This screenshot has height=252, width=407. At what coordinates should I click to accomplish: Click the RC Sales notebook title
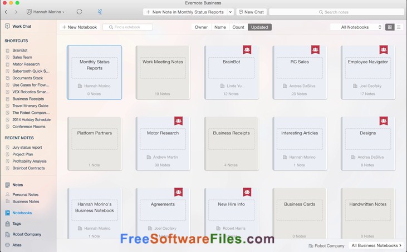[300, 62]
